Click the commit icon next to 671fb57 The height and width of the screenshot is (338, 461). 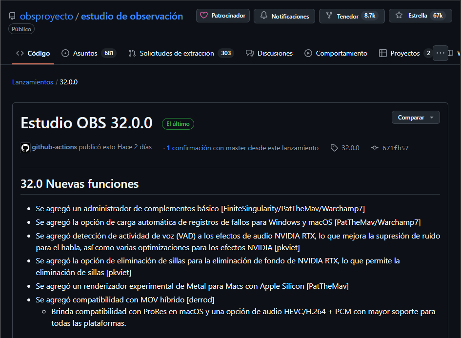[375, 148]
